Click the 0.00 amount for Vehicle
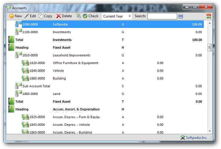Image resolution: width=221 pixels, height=149 pixels. click(x=160, y=71)
